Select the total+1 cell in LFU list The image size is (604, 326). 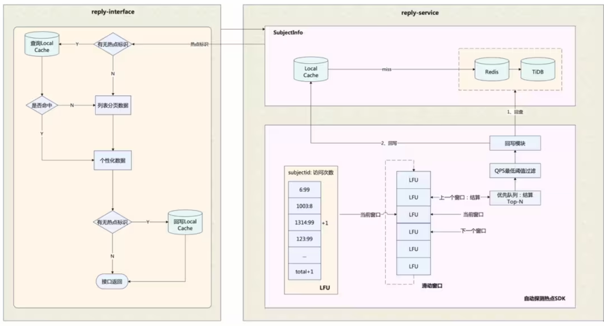305,272
